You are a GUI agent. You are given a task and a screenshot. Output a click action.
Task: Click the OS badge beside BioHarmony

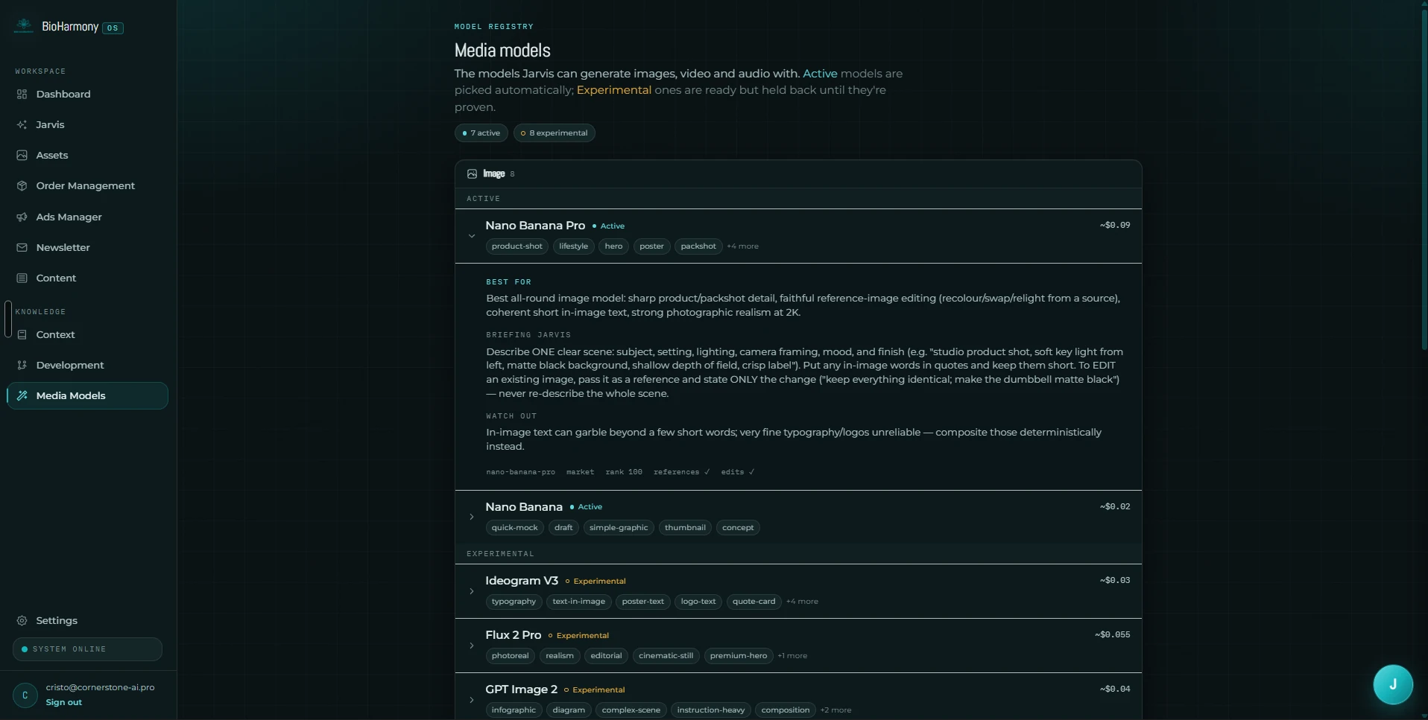tap(113, 28)
